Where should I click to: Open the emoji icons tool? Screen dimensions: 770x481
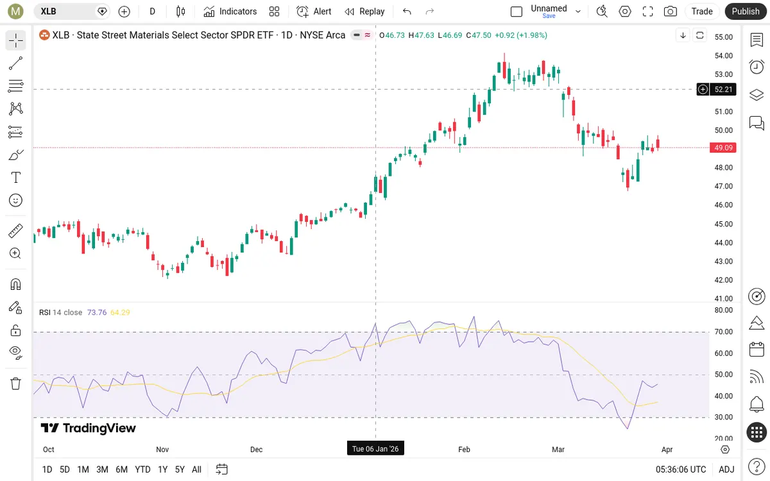click(16, 200)
